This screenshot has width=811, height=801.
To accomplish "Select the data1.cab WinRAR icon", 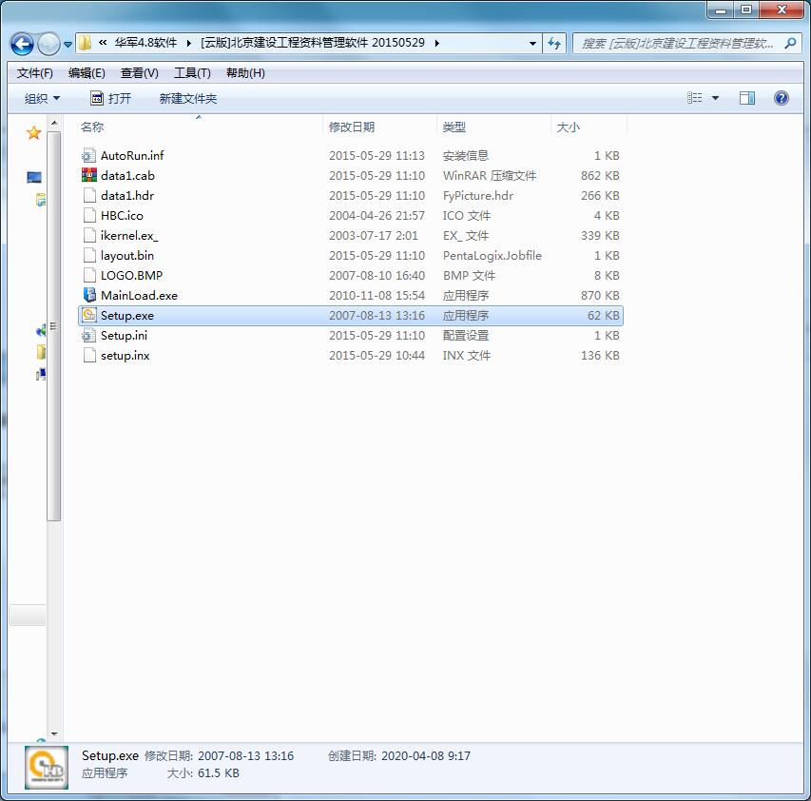I will pos(89,175).
